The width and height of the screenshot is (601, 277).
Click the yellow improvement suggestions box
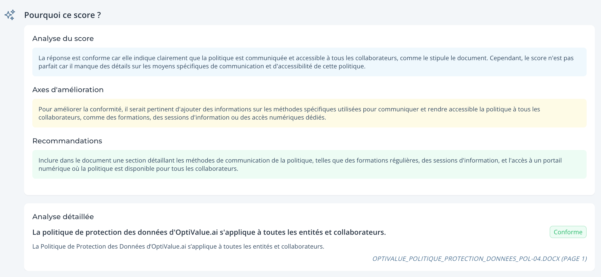pyautogui.click(x=309, y=113)
